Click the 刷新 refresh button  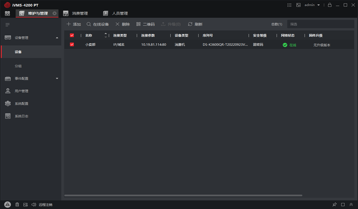(x=195, y=24)
